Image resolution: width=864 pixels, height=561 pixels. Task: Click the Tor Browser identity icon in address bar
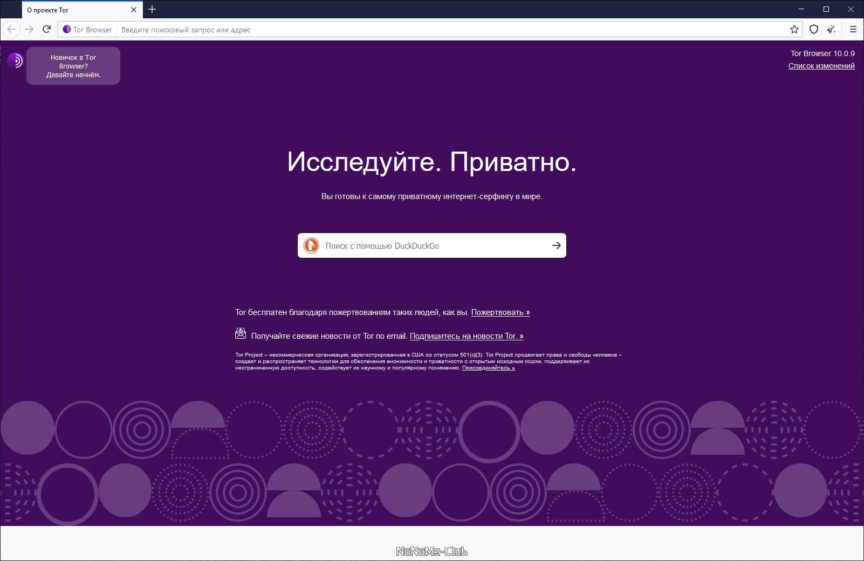click(67, 30)
